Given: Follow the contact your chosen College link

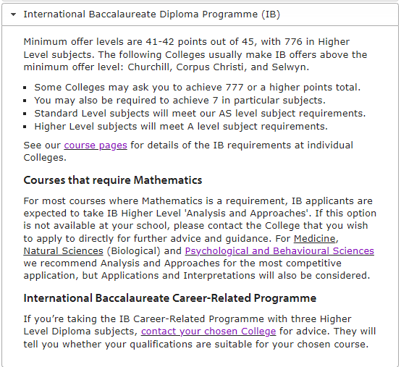Looking at the screenshot, I should click(208, 332).
